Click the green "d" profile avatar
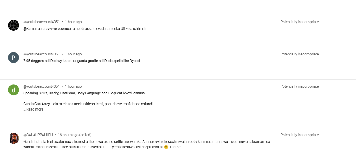The height and width of the screenshot is (160, 356). 14,90
